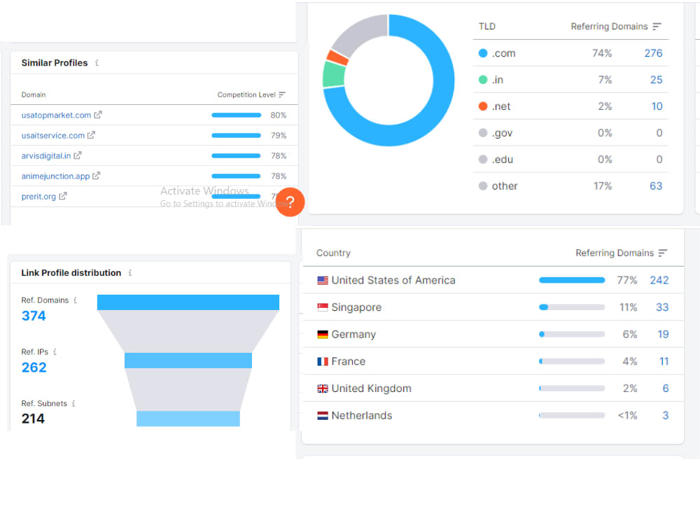This screenshot has width=700, height=525.
Task: Open external link icon for usatopmarket.com
Action: (98, 115)
